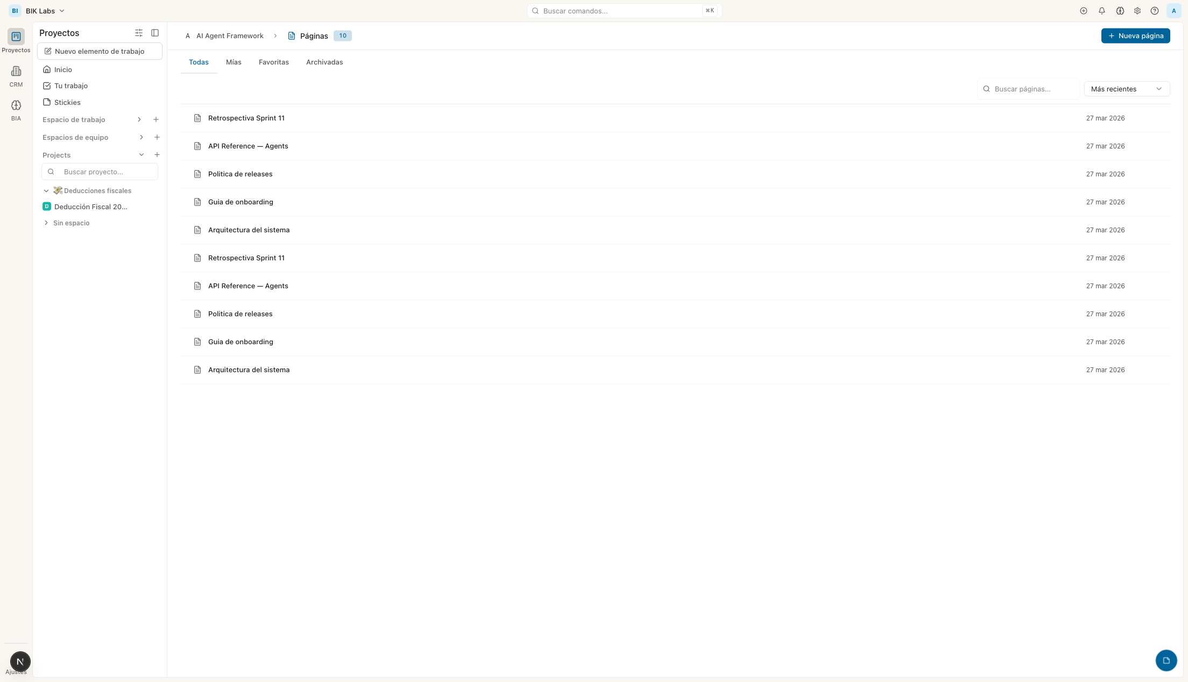Click the help question mark icon
Screen dimensions: 1188x682
point(1155,11)
